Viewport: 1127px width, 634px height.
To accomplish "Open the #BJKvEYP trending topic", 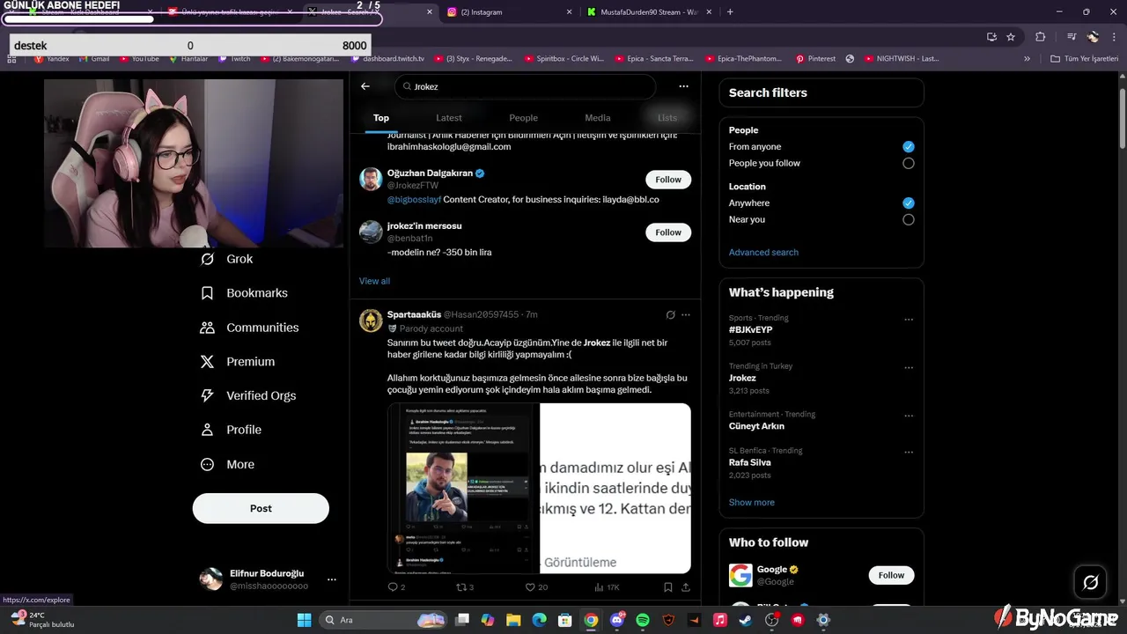I will tap(750, 330).
